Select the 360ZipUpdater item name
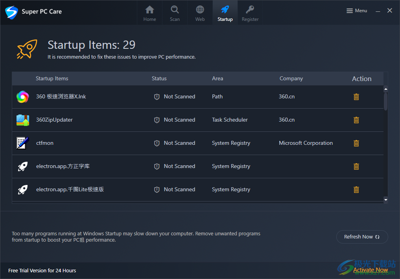The width and height of the screenshot is (400, 279). click(x=54, y=120)
